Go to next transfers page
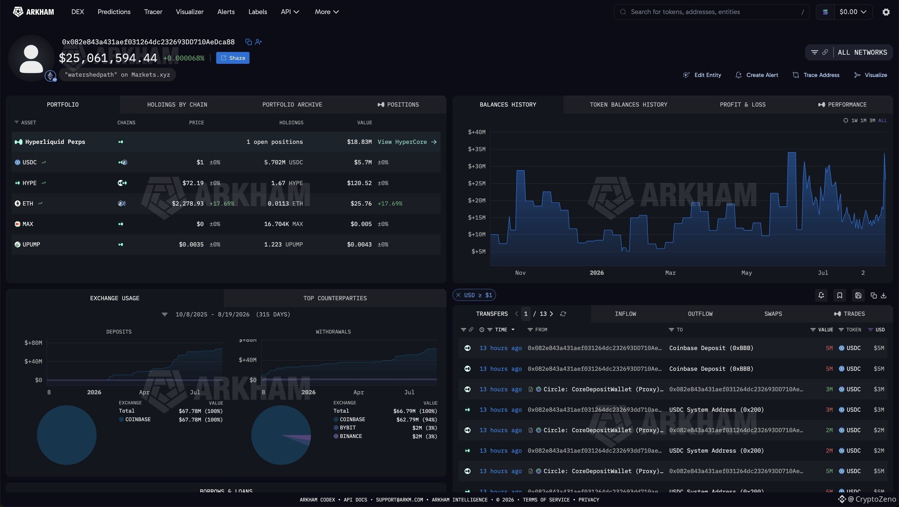The height and width of the screenshot is (507, 899). click(x=551, y=314)
